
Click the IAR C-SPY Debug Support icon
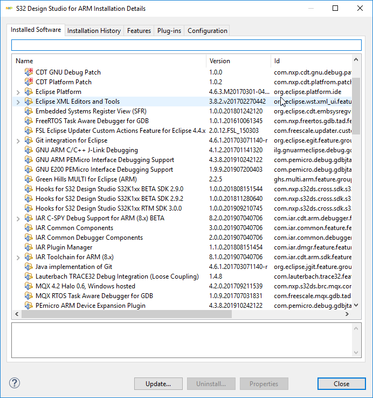pos(29,218)
